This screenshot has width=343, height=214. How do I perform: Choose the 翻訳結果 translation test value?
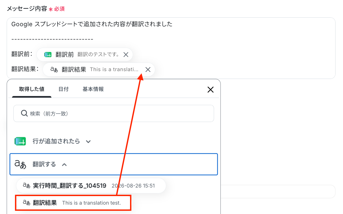(73, 203)
